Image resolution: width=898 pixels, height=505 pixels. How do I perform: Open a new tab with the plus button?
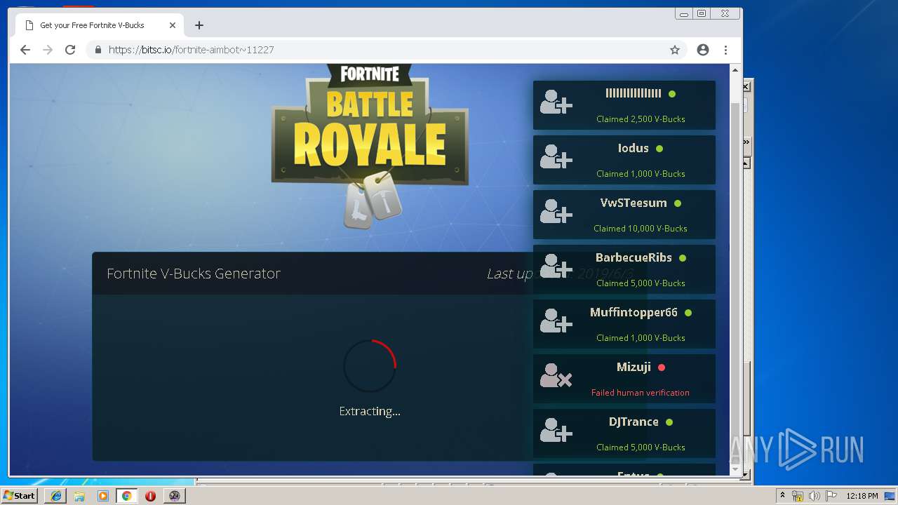(199, 25)
